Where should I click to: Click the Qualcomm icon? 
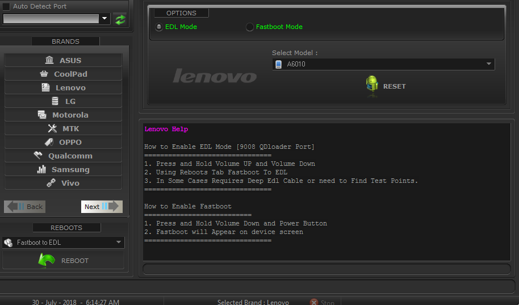pos(38,155)
